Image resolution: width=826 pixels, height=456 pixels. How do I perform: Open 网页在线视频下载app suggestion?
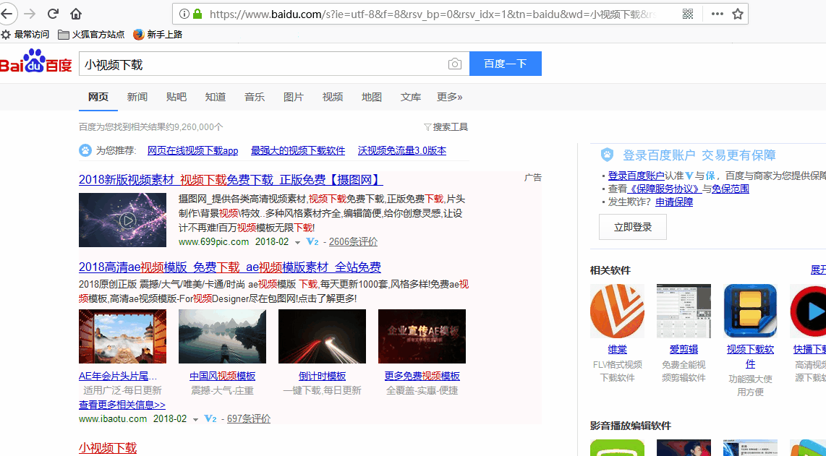pyautogui.click(x=193, y=150)
